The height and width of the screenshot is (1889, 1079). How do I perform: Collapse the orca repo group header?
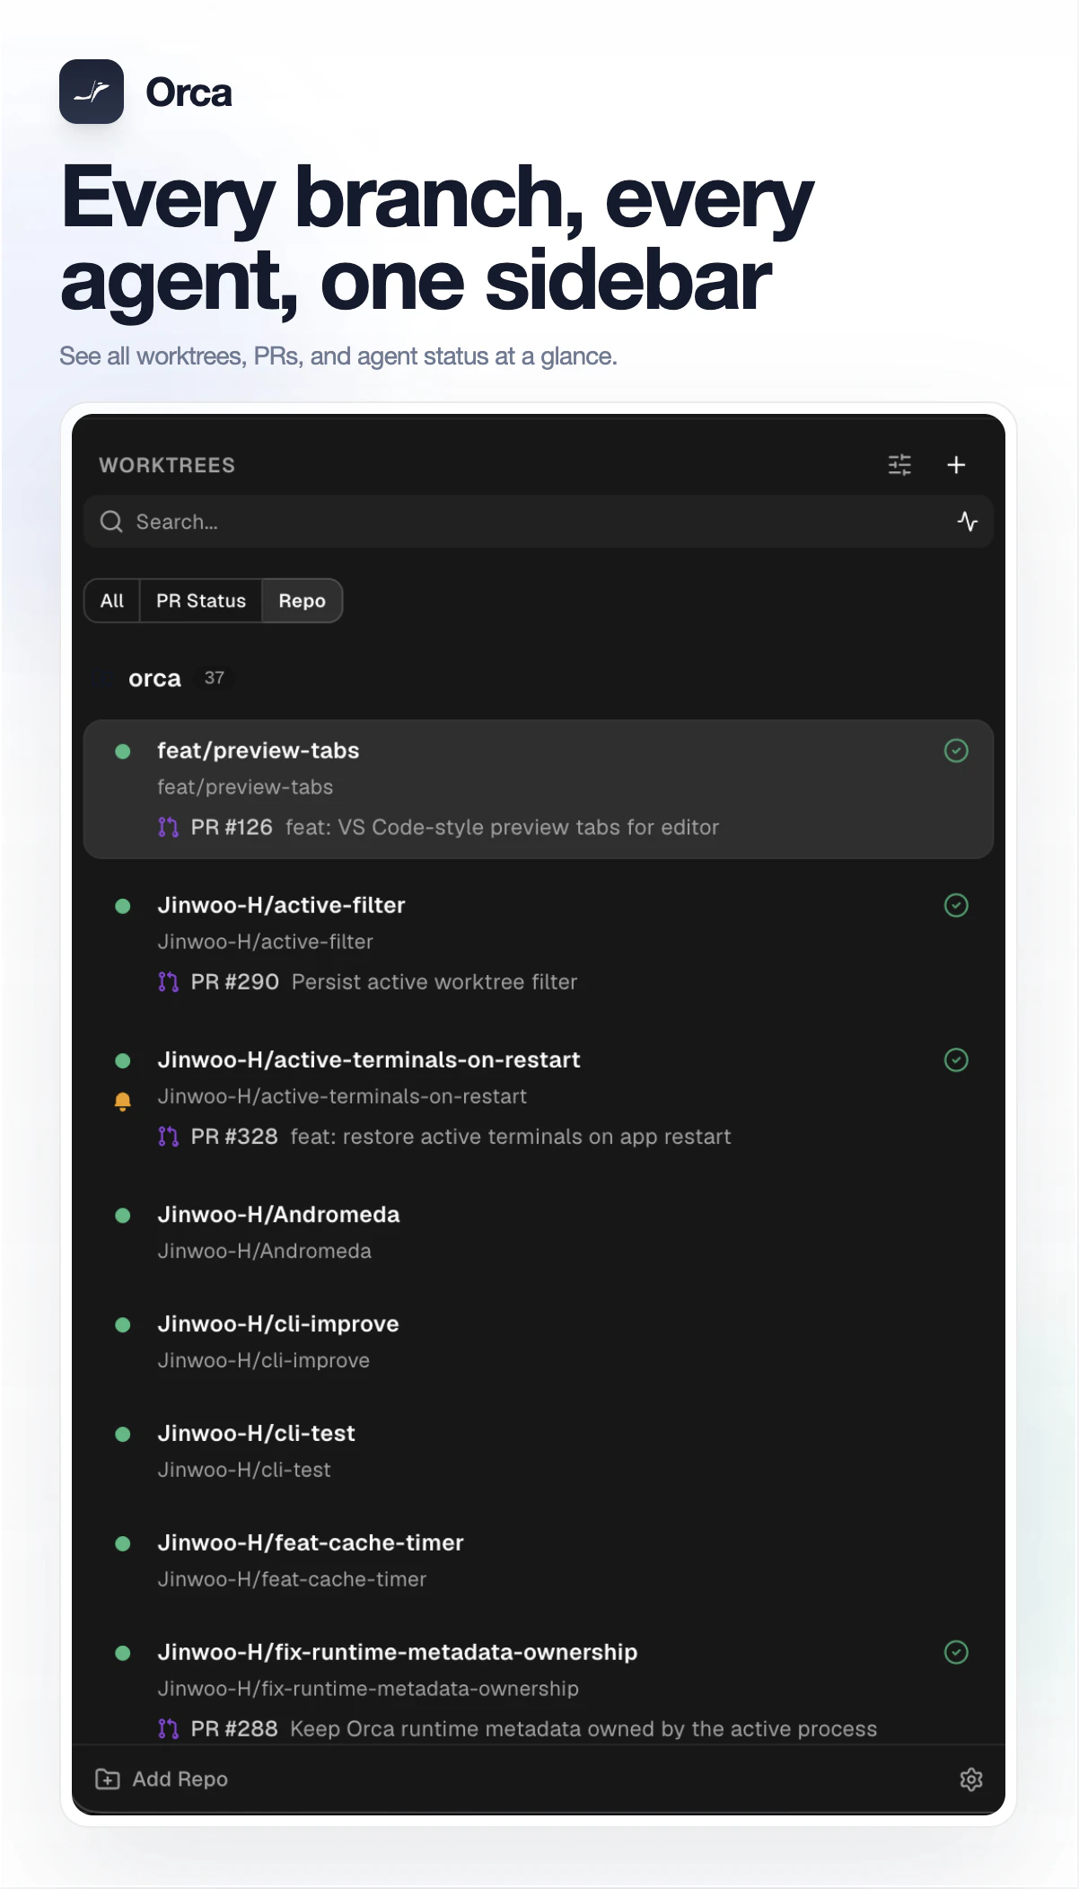(154, 679)
